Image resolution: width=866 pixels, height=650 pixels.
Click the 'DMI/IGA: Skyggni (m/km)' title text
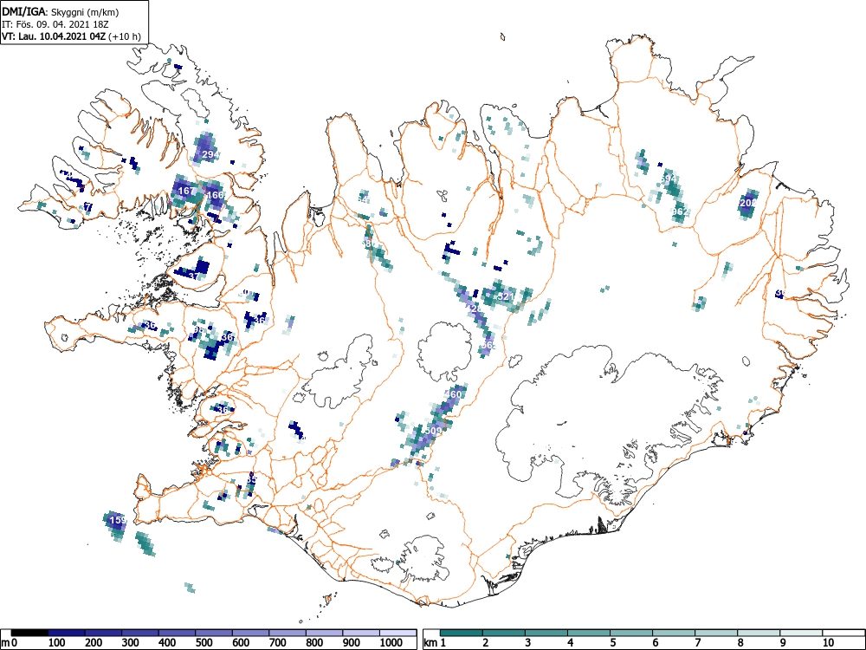coord(61,11)
